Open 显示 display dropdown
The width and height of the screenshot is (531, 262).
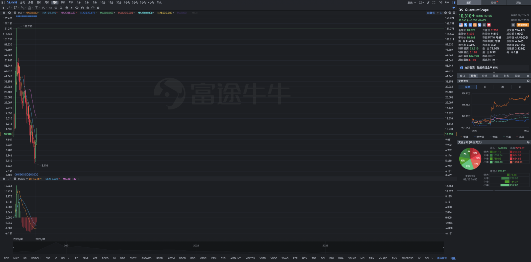tap(412, 2)
